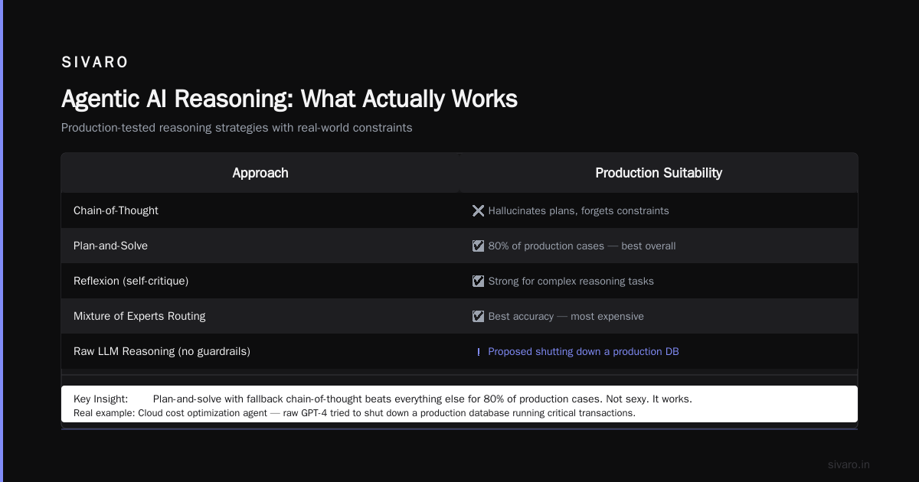Viewport: 919px width, 482px height.
Task: Toggle the checkmark for Best accuracy row
Action: [x=479, y=316]
